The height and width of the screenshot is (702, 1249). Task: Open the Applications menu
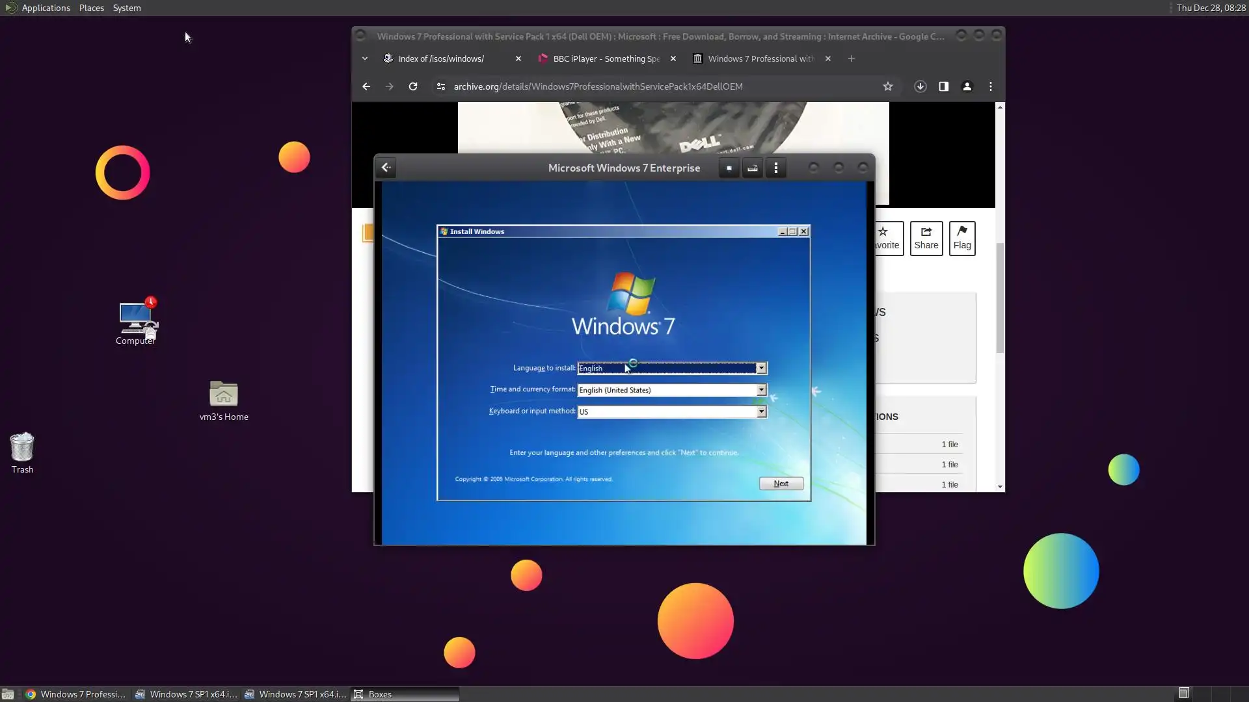[x=46, y=8]
